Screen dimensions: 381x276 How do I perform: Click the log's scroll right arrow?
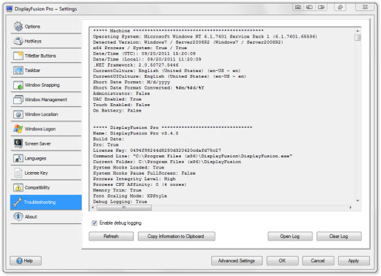351,207
